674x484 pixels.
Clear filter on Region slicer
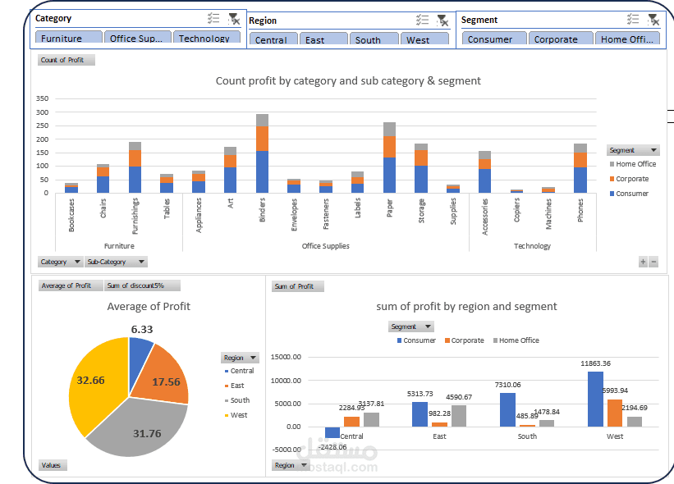(442, 21)
